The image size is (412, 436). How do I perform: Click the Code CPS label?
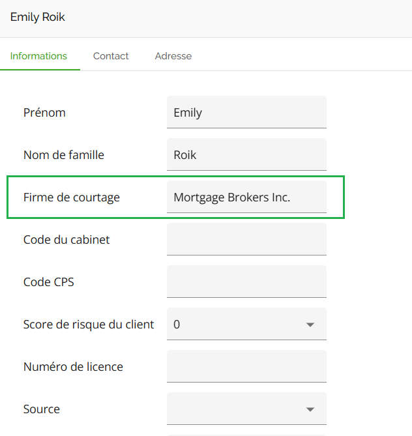[x=47, y=282]
